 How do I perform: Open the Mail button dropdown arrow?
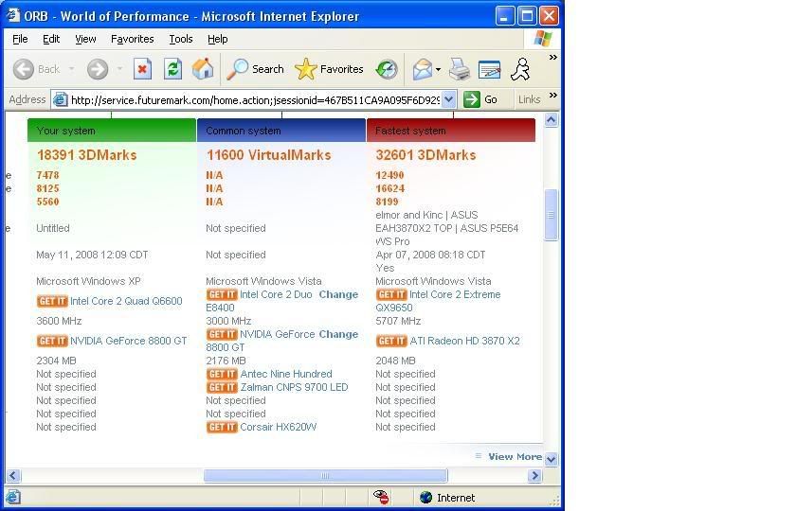coord(438,69)
